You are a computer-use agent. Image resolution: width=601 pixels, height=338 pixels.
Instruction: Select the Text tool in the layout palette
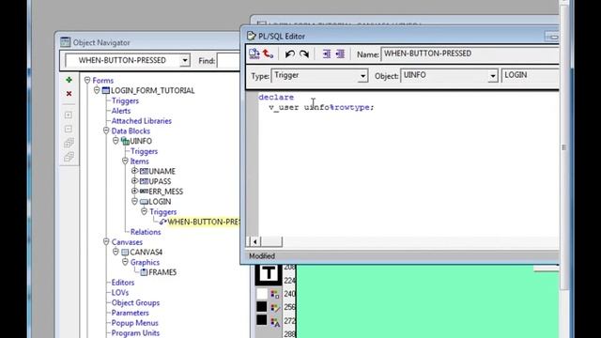269,273
